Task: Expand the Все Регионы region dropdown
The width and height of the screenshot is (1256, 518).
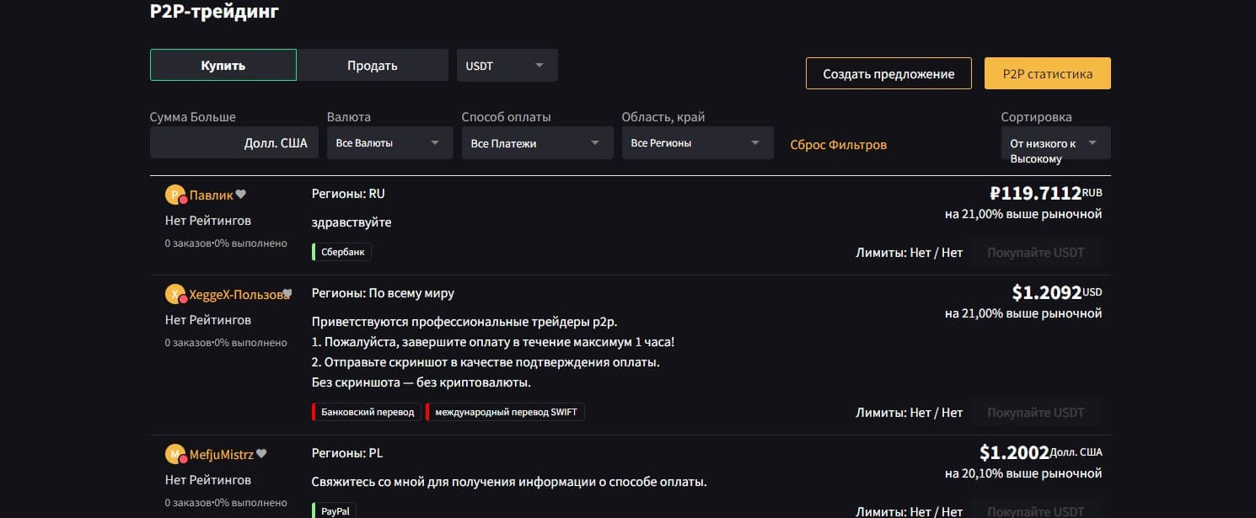Action: (697, 143)
